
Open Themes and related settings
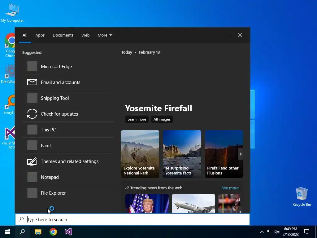point(68,161)
